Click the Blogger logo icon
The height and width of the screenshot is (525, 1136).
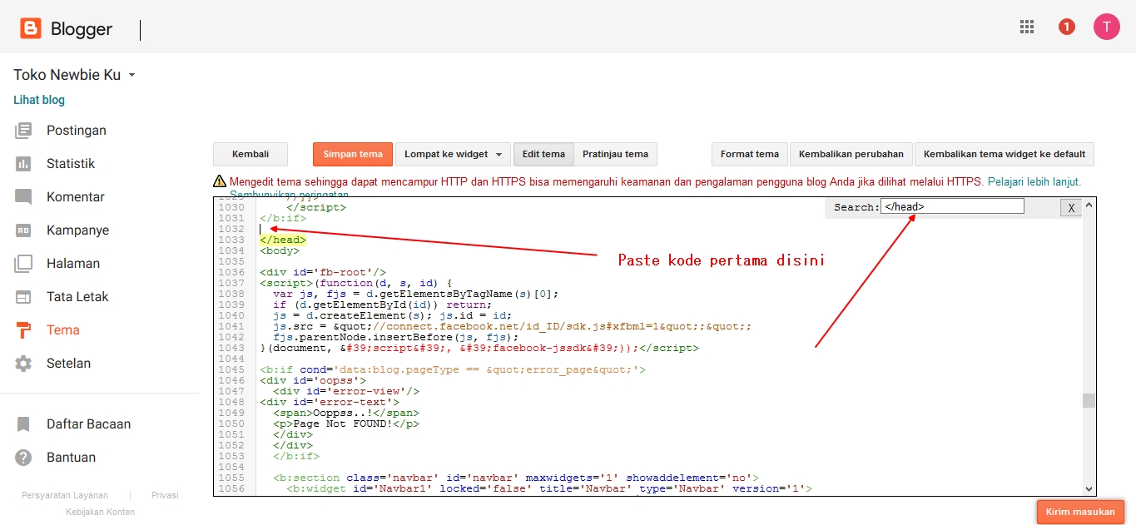click(x=30, y=29)
